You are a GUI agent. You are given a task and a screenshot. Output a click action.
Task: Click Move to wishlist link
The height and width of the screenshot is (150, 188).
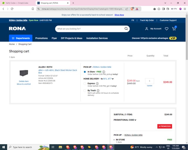24,84
